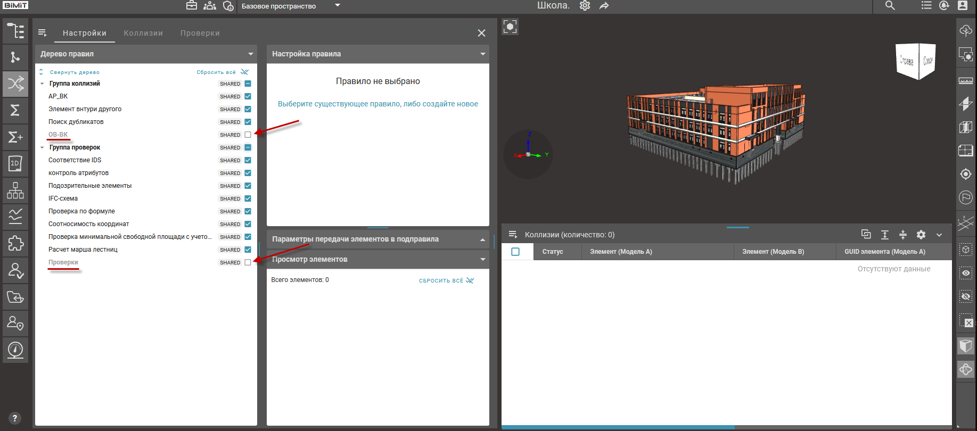This screenshot has width=977, height=431.
Task: Click the Свернуть дерево link
Action: [74, 72]
